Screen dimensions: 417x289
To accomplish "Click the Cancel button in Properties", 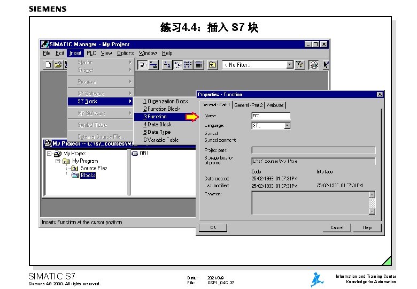I will click(337, 228).
